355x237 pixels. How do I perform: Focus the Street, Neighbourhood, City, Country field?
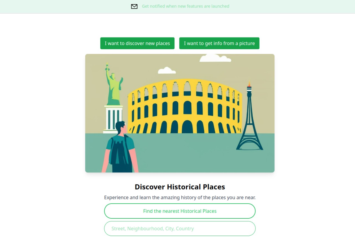[x=180, y=229]
